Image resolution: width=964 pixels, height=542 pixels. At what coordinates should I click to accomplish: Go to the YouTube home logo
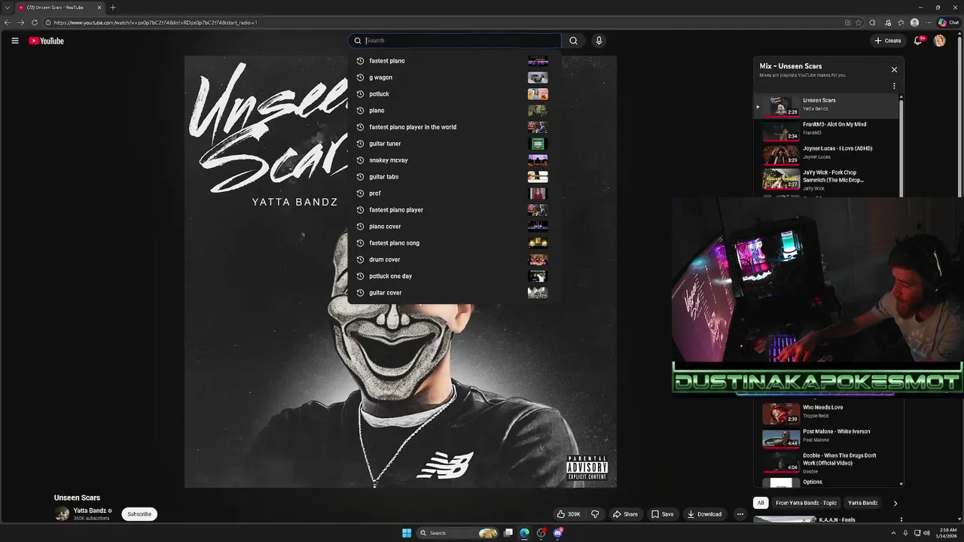pos(46,41)
